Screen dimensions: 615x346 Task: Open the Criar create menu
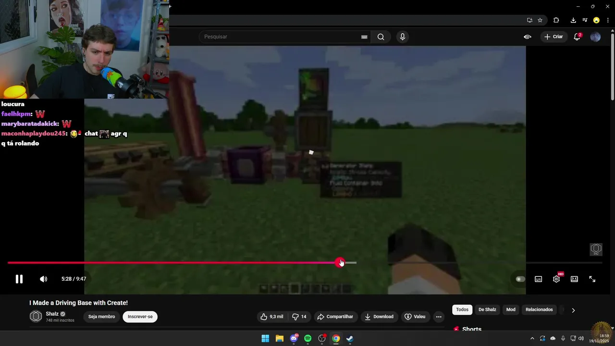(x=553, y=37)
